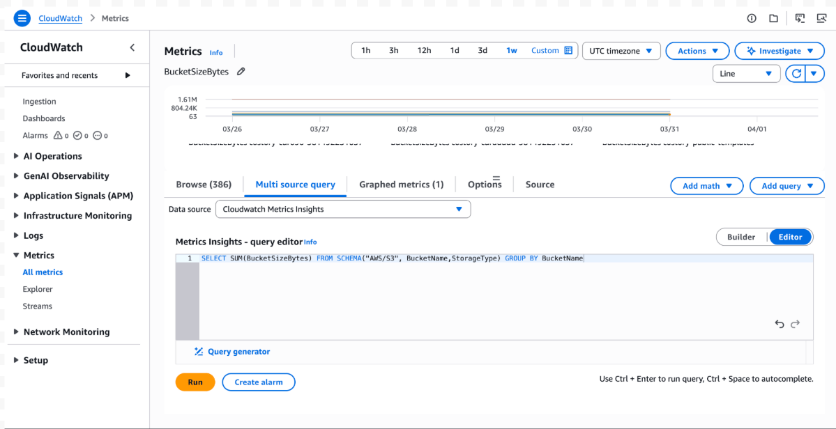Open Info link next to Metrics heading

pos(216,53)
